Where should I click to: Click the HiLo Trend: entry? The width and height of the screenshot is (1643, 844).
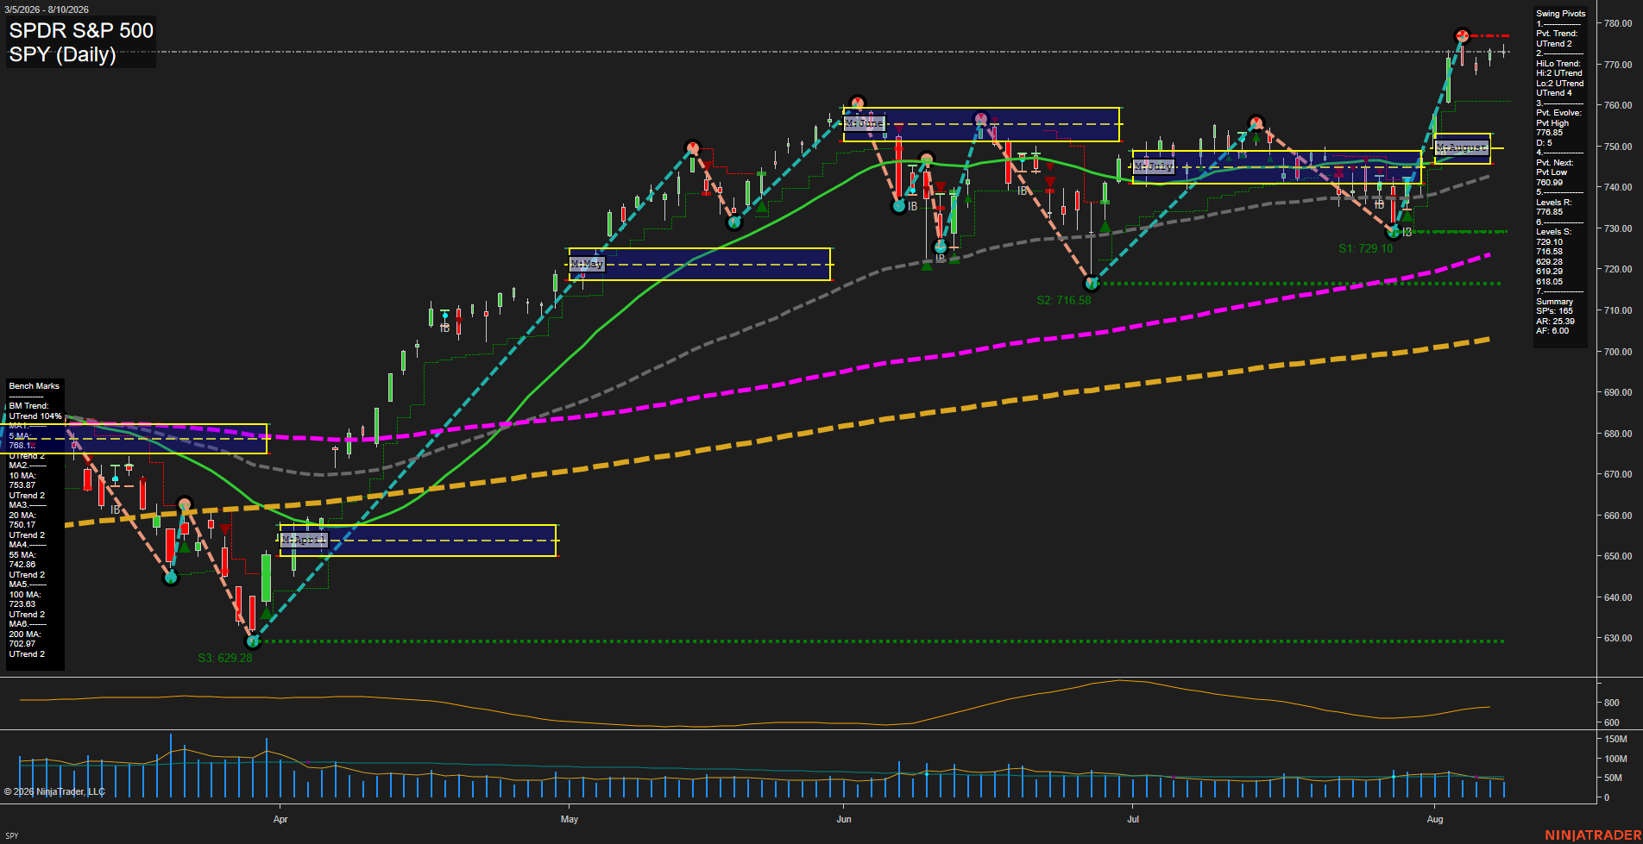pyautogui.click(x=1558, y=64)
